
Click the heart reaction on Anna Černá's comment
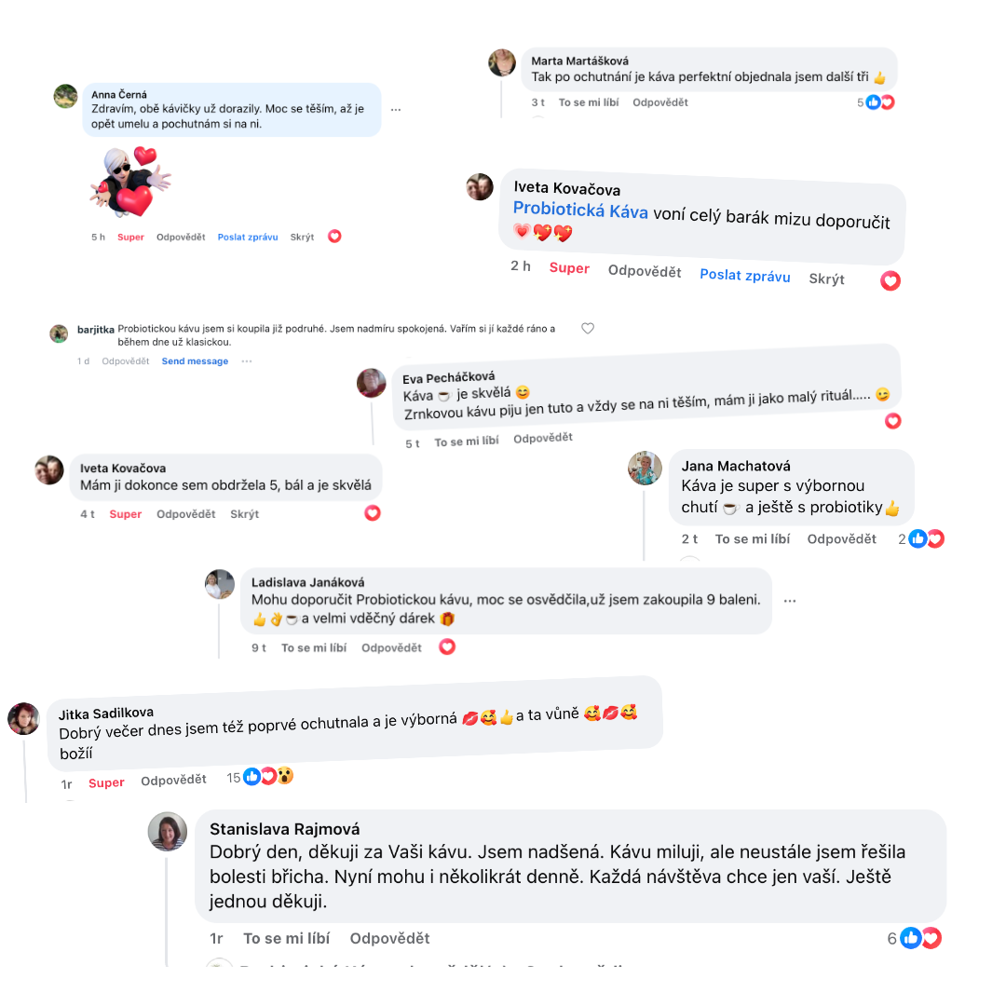[334, 237]
